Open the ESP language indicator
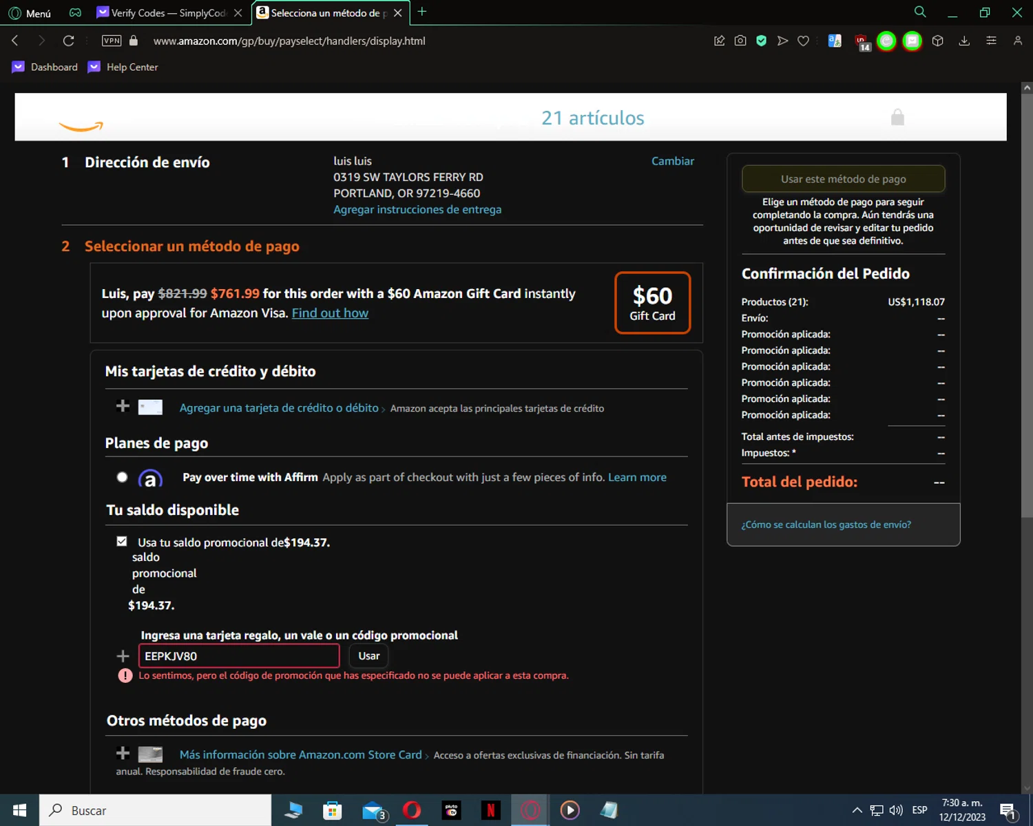 click(x=919, y=810)
